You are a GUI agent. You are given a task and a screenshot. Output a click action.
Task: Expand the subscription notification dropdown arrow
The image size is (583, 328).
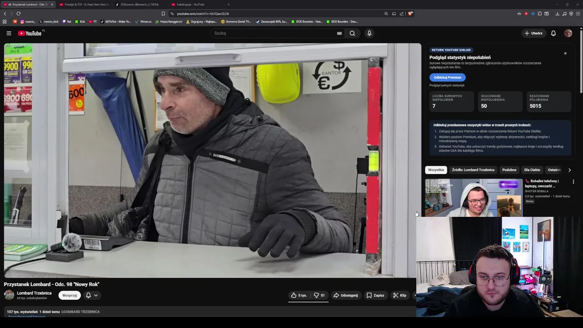tap(96, 295)
